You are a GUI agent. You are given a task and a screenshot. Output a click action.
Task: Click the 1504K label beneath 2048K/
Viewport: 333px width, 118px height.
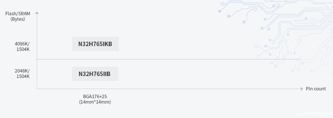pos(23,76)
